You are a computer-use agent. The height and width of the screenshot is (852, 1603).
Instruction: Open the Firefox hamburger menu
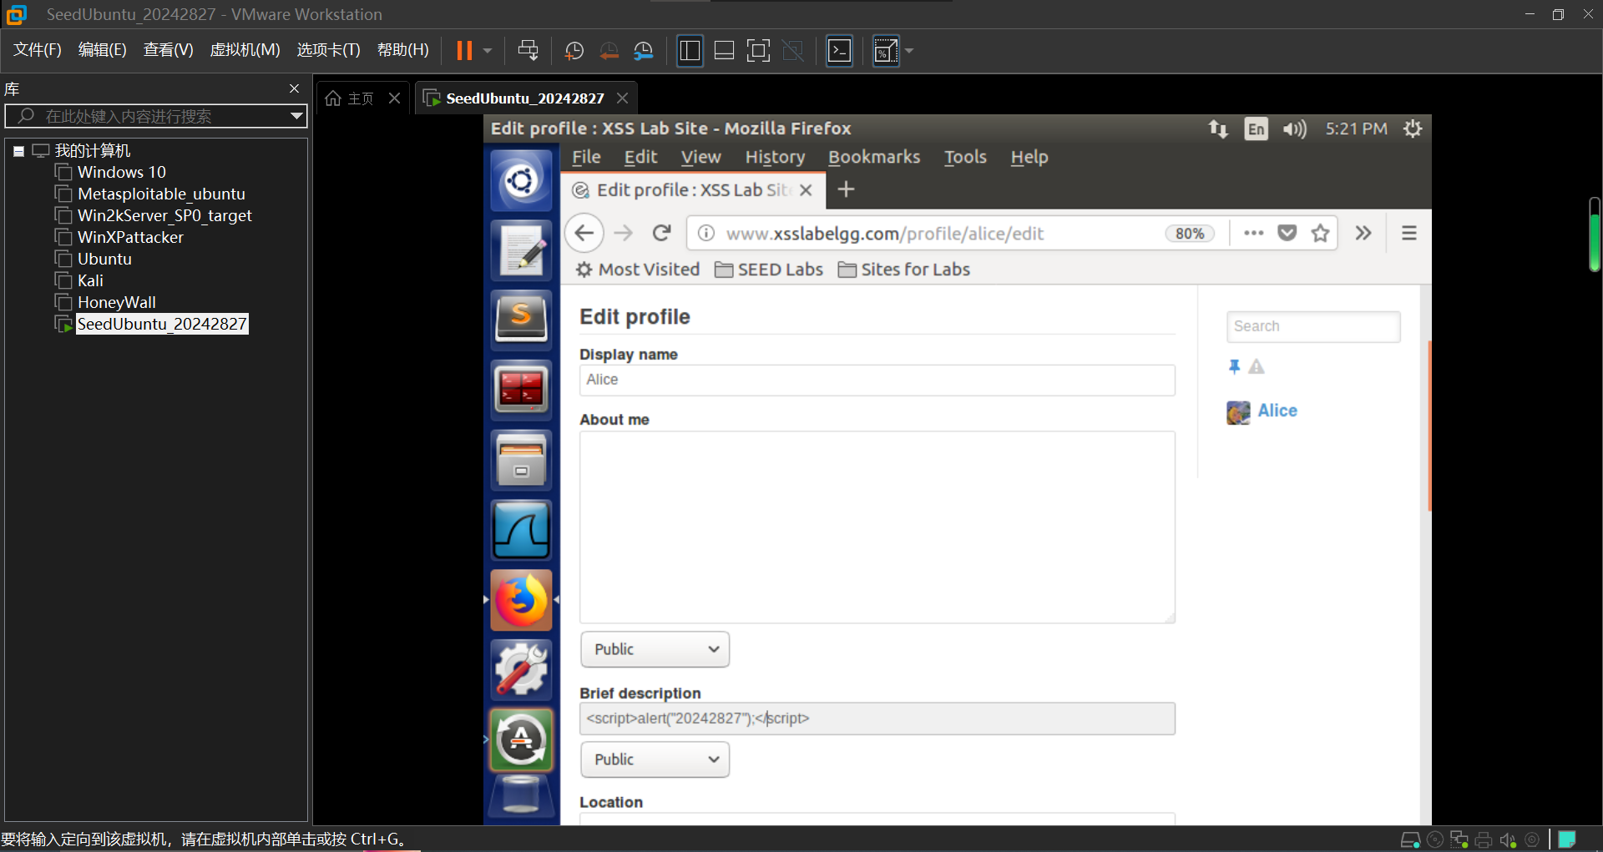click(1409, 233)
